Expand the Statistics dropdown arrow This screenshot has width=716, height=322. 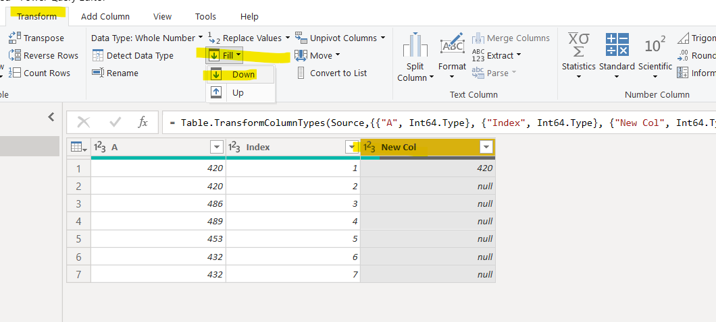coord(579,77)
